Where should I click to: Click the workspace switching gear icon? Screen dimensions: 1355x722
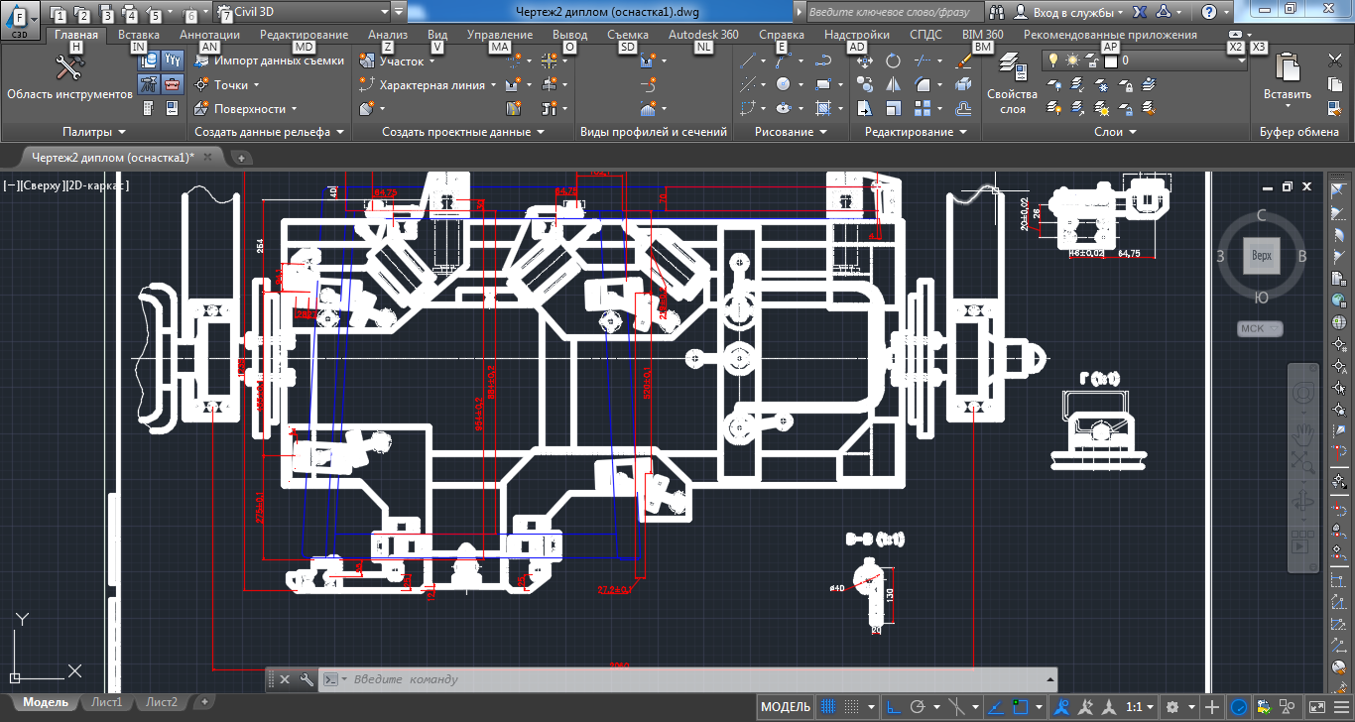(1172, 707)
